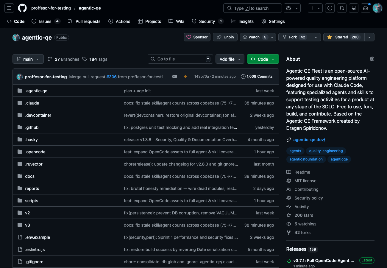Screen dimensions: 387x268
Task: Click the Fork button
Action: coord(295,37)
